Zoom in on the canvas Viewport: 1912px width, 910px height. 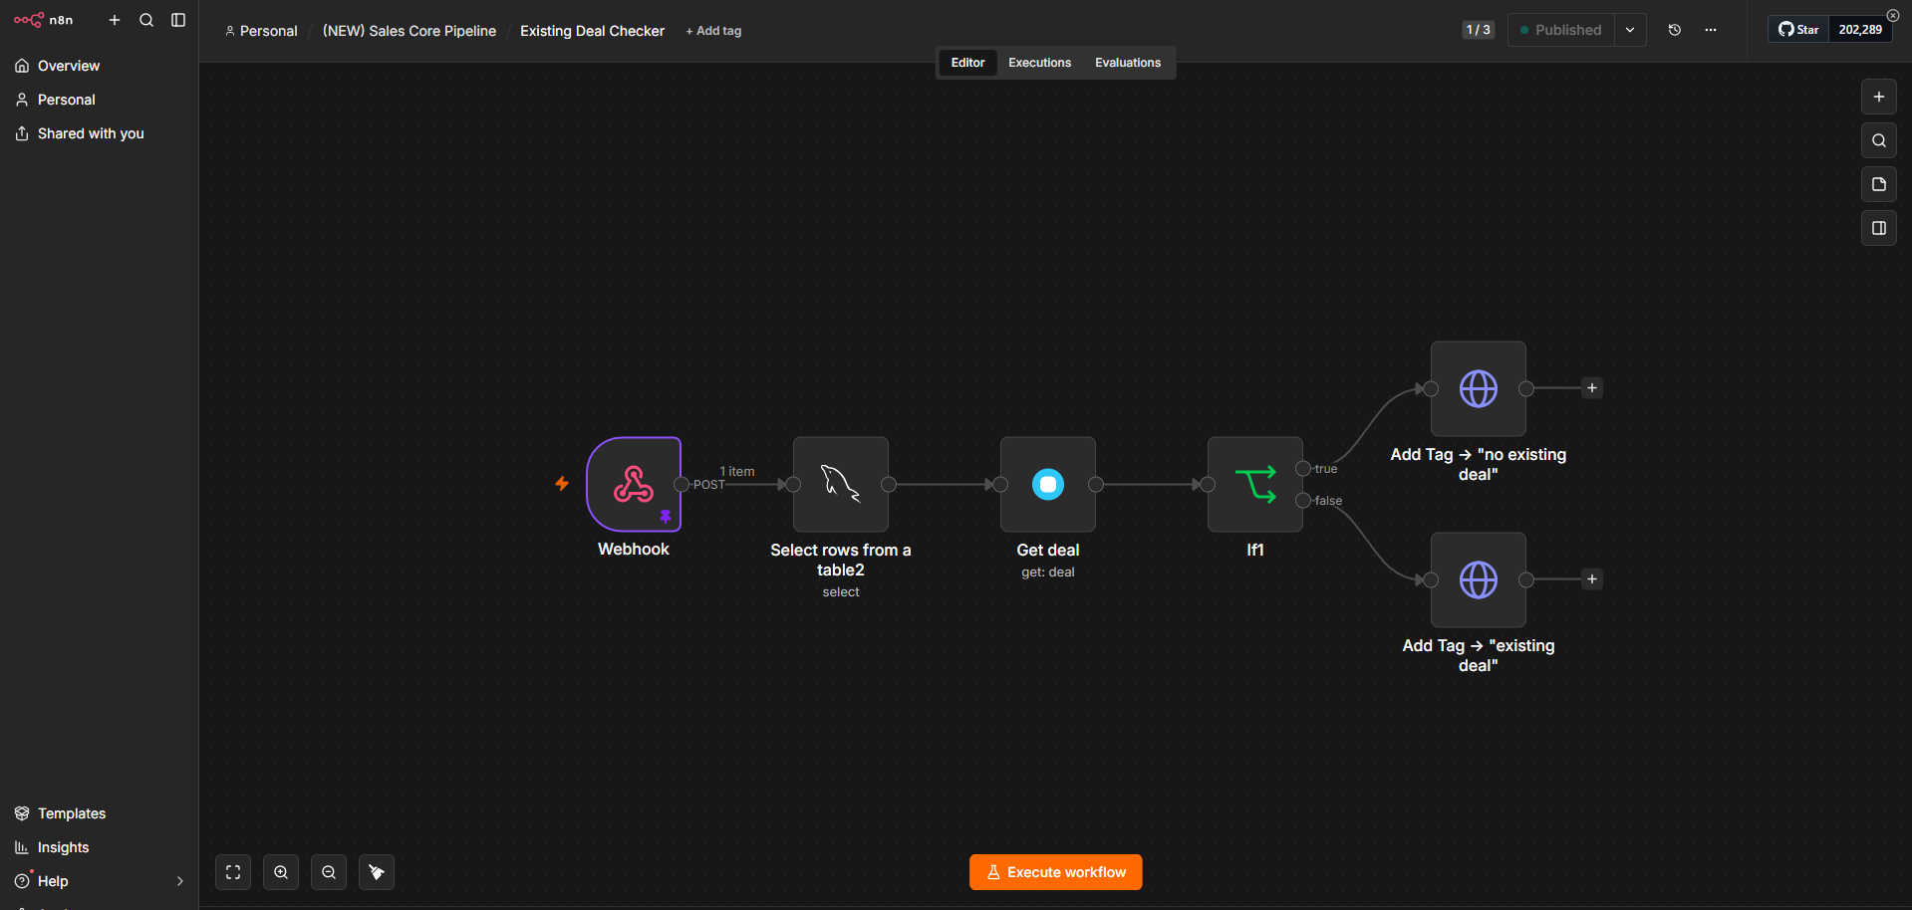[x=281, y=872]
